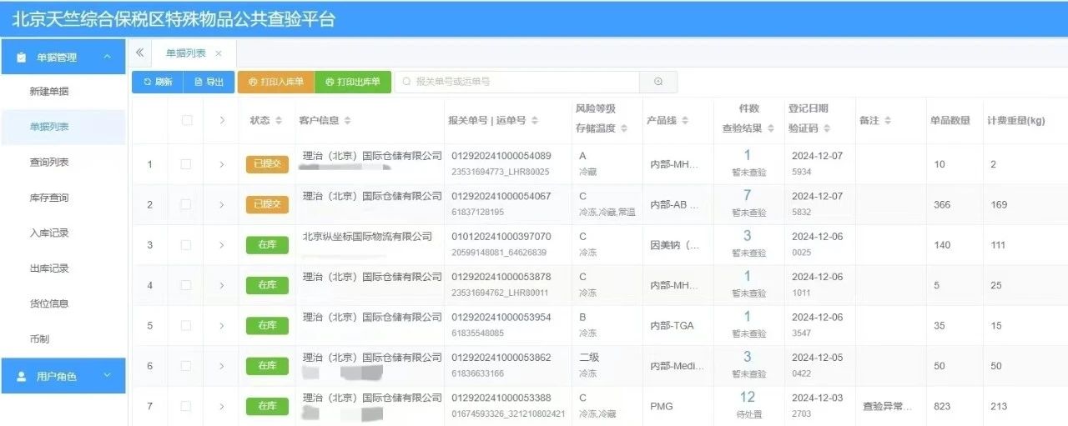Expand row 6 details with its chevron
This screenshot has width=1068, height=426.
click(222, 366)
